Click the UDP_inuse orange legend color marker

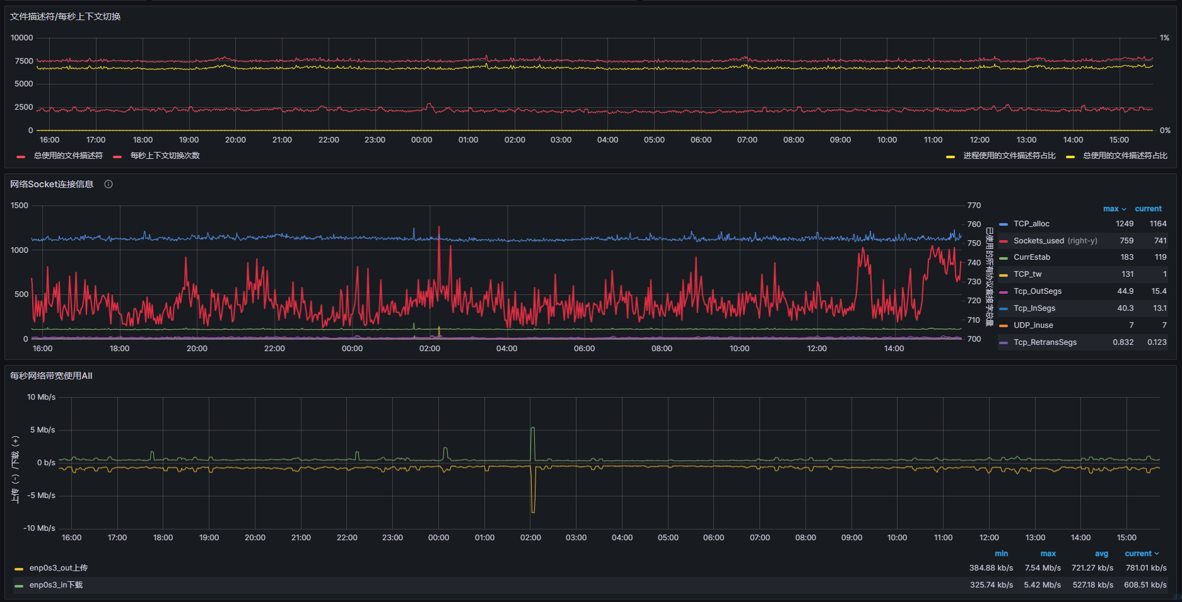point(1004,326)
